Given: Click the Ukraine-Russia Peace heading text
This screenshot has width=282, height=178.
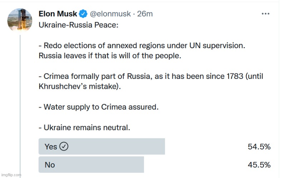Looking at the screenshot, I should pos(79,25).
